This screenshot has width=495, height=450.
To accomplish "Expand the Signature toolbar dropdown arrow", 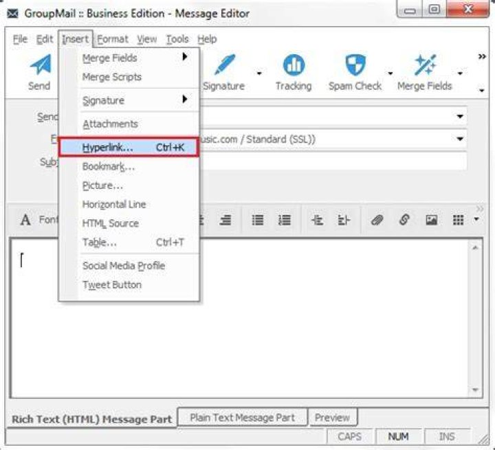I will [259, 74].
